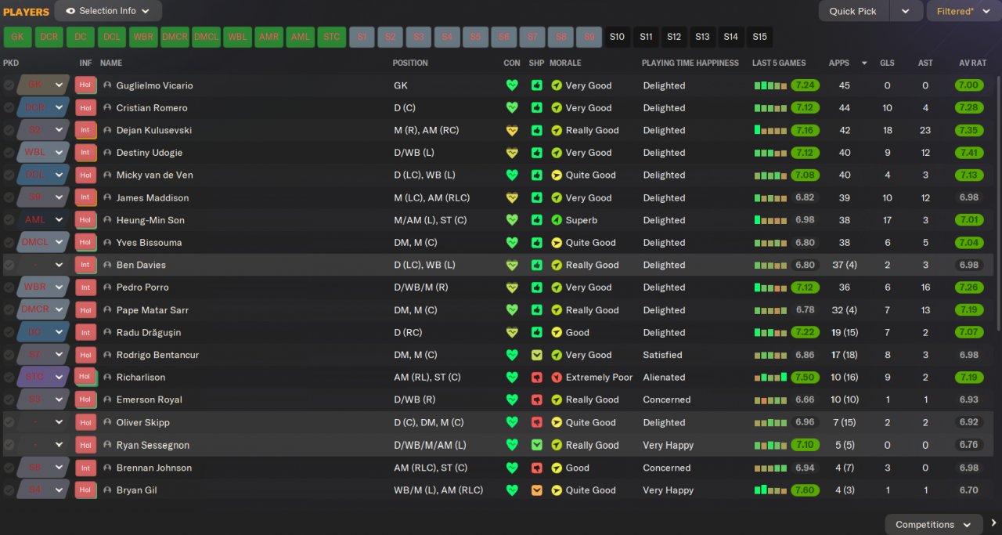Image resolution: width=1002 pixels, height=535 pixels.
Task: Toggle picked checkmark for Guglielmo Vicario
Action: pyautogui.click(x=9, y=85)
